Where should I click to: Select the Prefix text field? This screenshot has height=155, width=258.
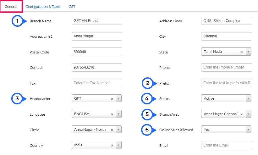pyautogui.click(x=226, y=83)
